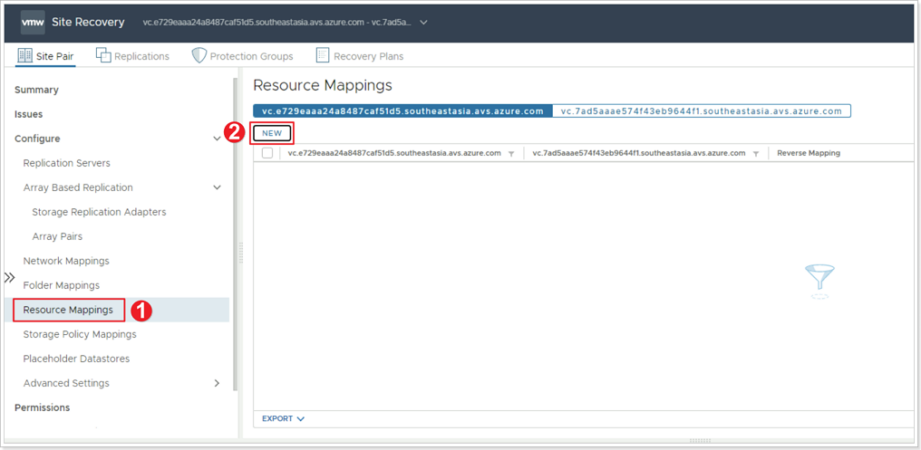Viewport: 921px width, 450px height.
Task: Click the Resource Mappings heading
Action: point(323,86)
